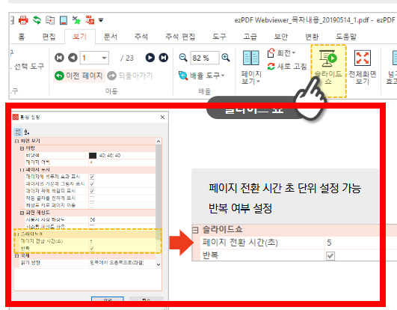Click the 회전 rotate icon
Viewport: 397px width, 310px height.
(x=271, y=53)
